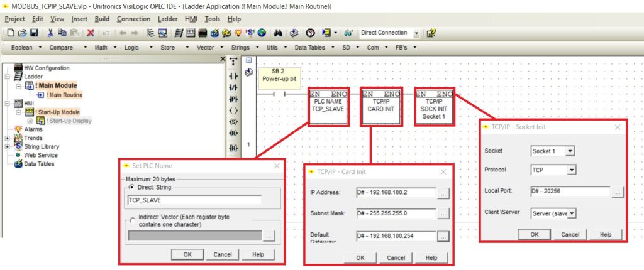Select the Reset coil (R) tool
This screenshot has width=644, height=270.
(233, 133)
